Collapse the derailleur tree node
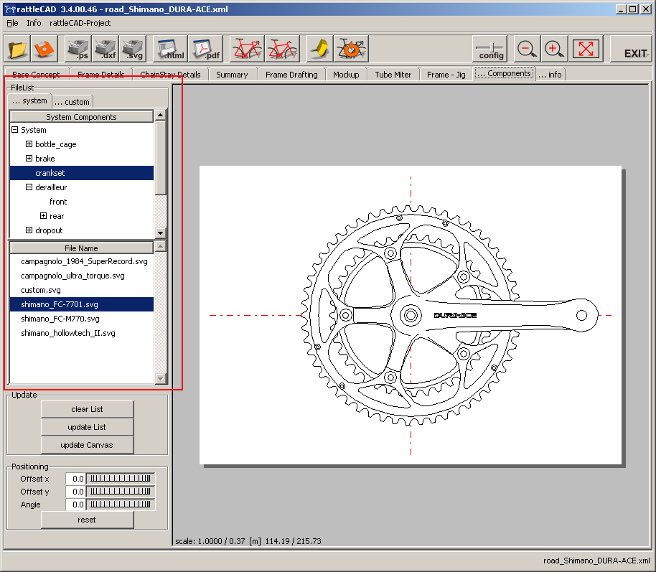The width and height of the screenshot is (656, 572). 29,187
